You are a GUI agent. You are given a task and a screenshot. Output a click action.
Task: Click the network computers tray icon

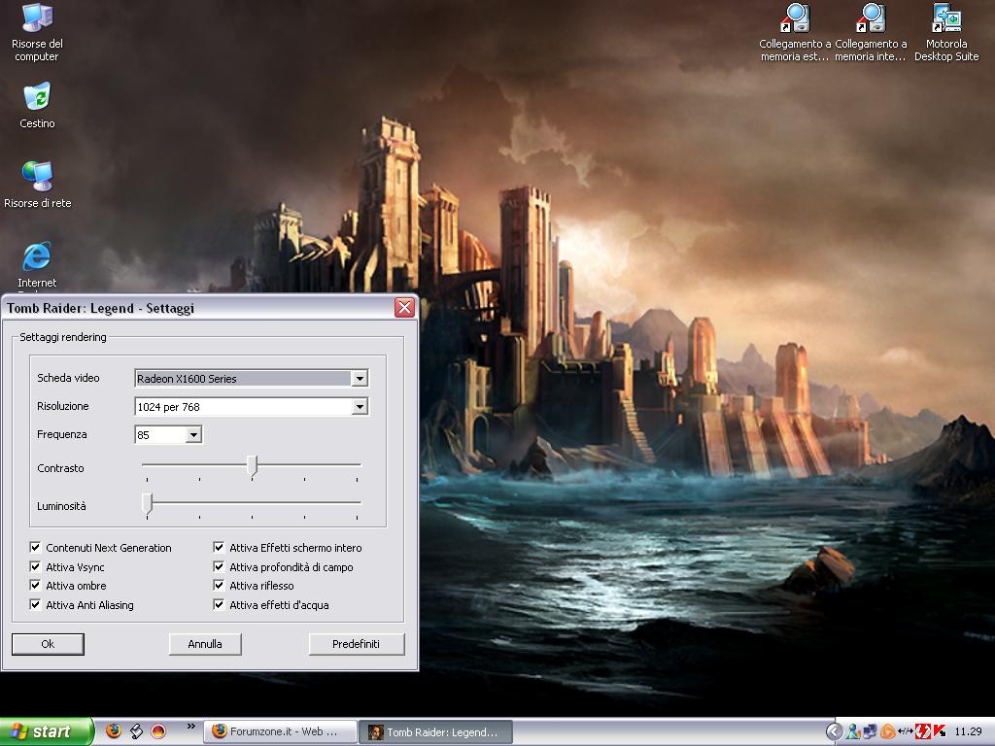tap(870, 732)
